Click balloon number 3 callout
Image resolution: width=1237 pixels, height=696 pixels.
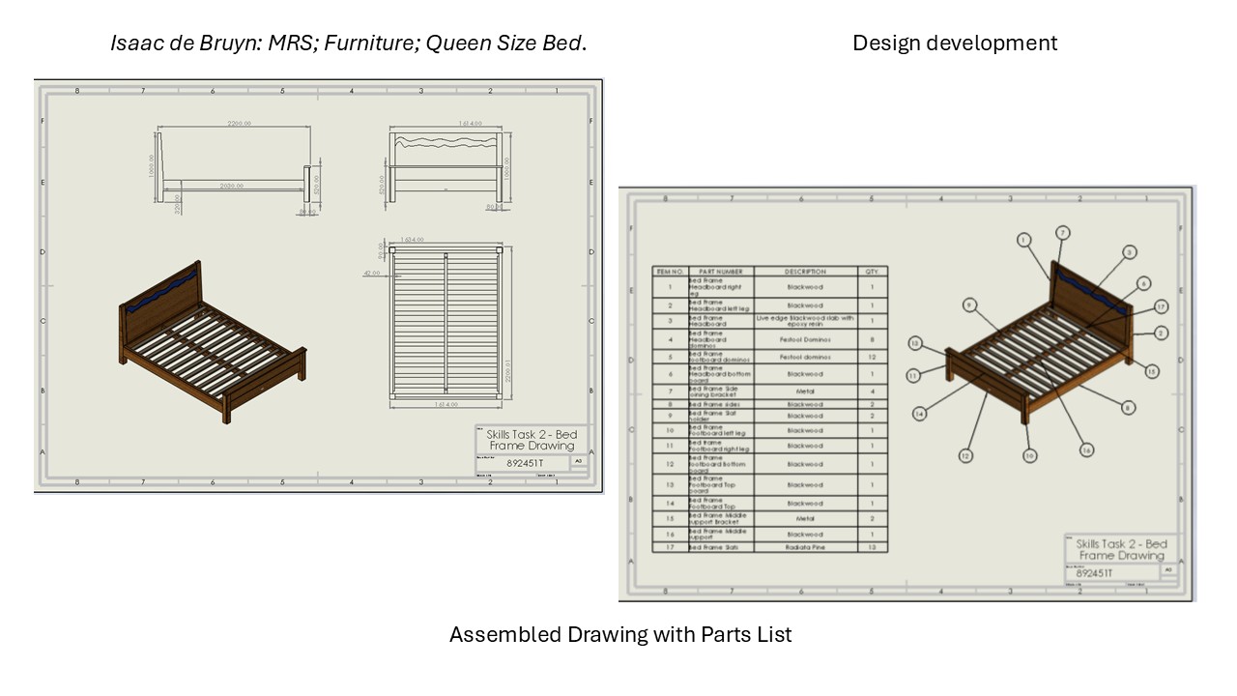click(1129, 252)
